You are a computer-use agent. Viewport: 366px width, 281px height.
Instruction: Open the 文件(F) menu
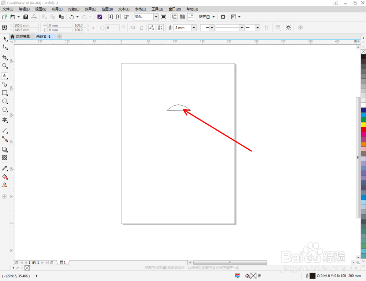pos(8,9)
